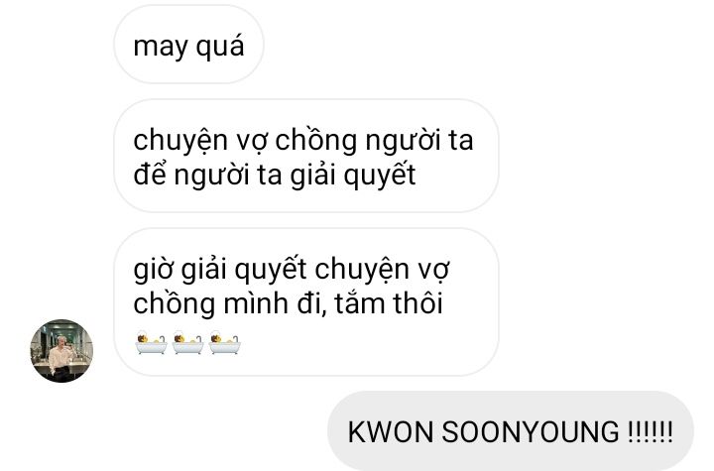Viewport: 714px width, 471px height.
Task: Click the middle bathtub emoji
Action: [x=187, y=344]
